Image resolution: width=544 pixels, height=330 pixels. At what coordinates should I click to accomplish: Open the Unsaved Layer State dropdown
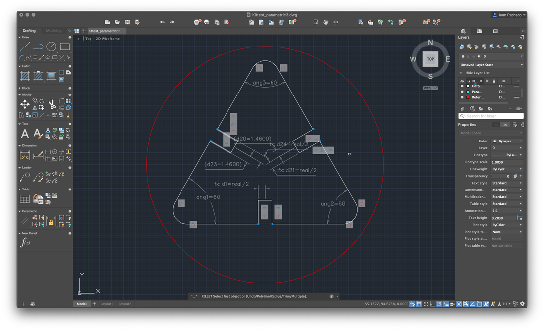point(491,65)
